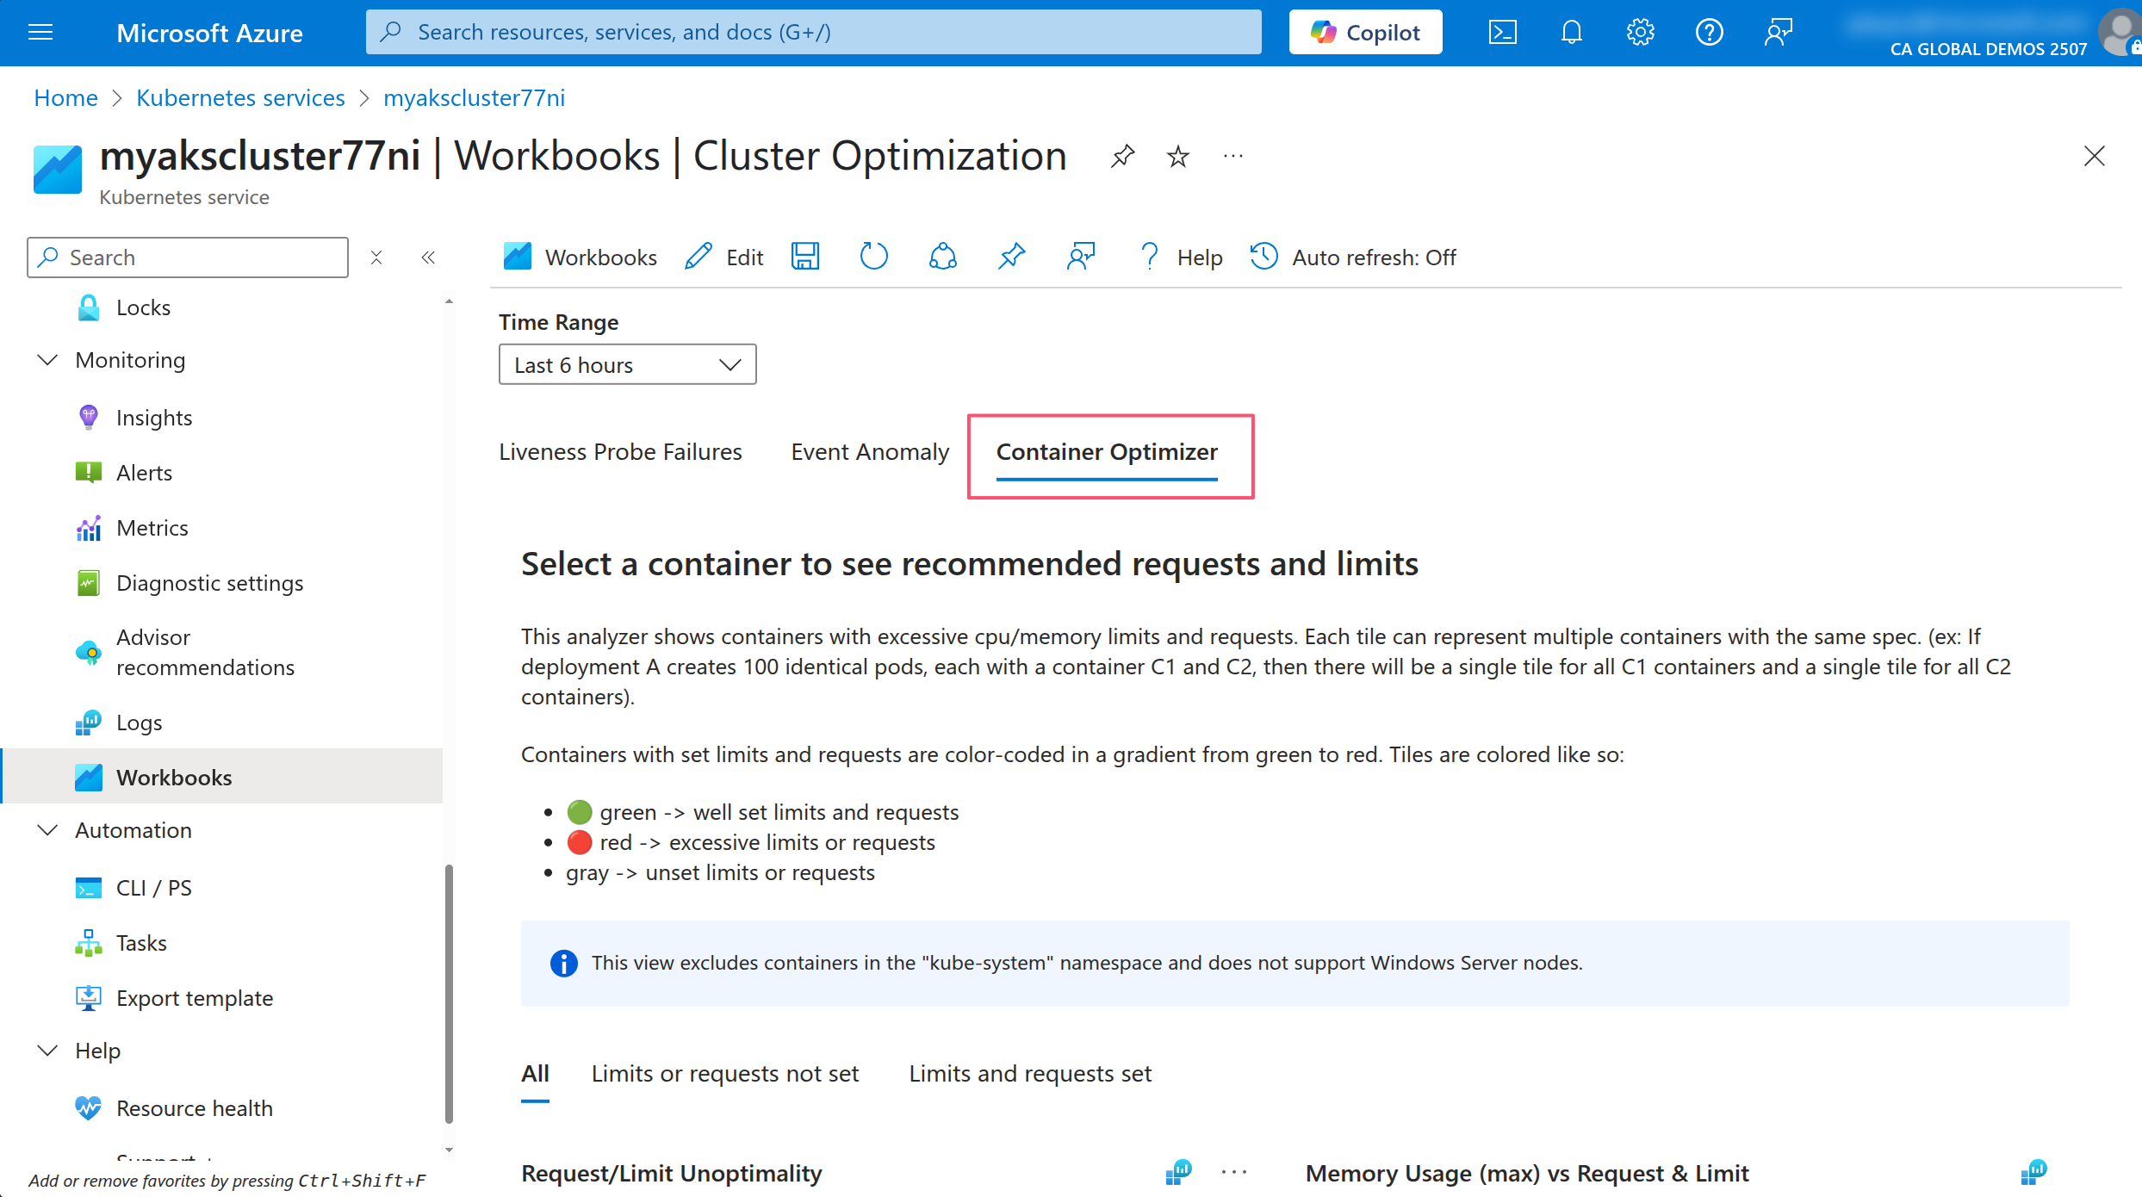Image resolution: width=2142 pixels, height=1197 pixels.
Task: Switch to Liveness Probe Failures tab
Action: 620,452
